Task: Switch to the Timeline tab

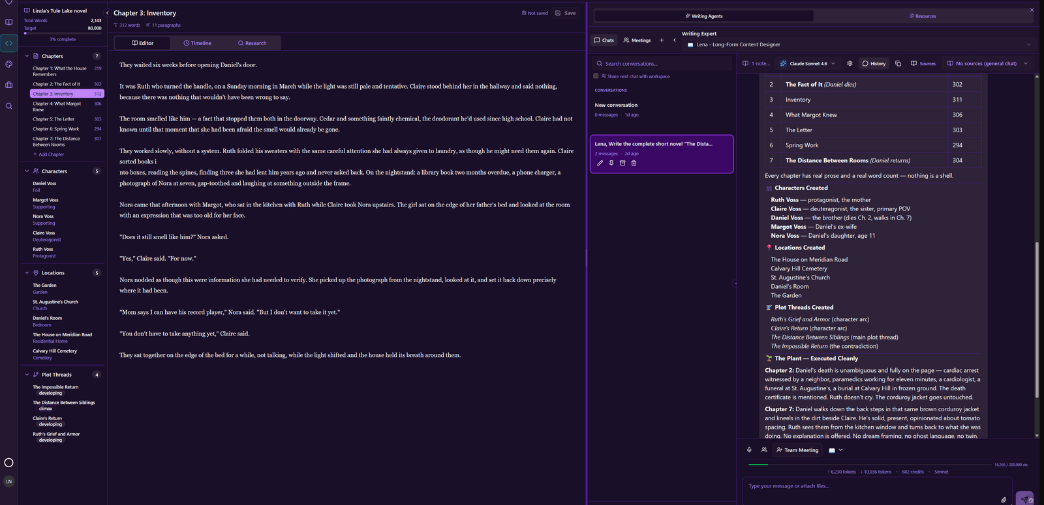Action: pos(197,43)
